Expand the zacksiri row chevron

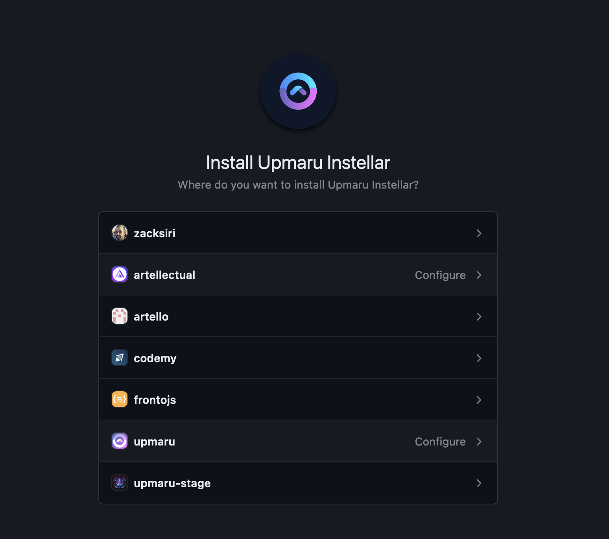pyautogui.click(x=479, y=233)
